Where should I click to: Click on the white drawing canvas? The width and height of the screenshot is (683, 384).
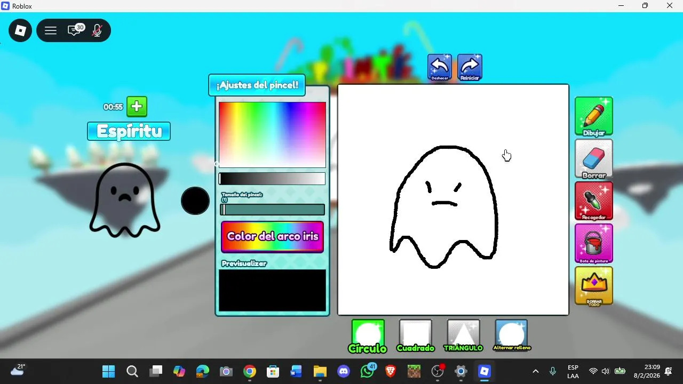coord(453,199)
